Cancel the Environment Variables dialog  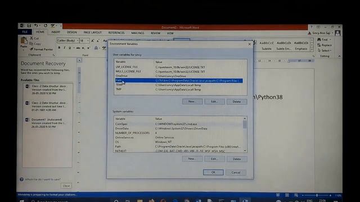click(x=236, y=172)
